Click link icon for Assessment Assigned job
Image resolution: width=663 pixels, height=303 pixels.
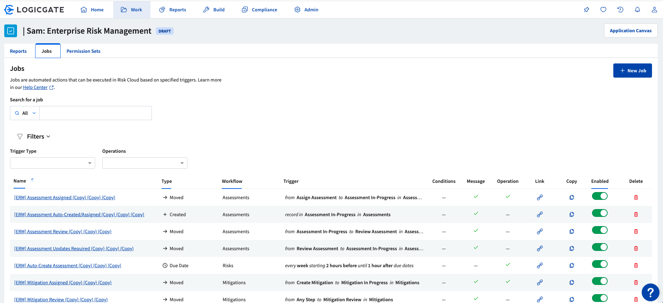[x=540, y=197]
